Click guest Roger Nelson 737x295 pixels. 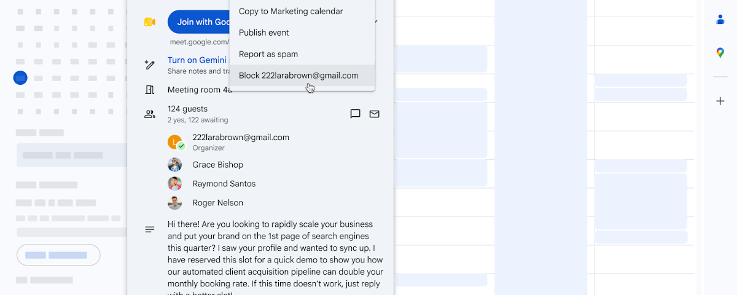click(217, 203)
